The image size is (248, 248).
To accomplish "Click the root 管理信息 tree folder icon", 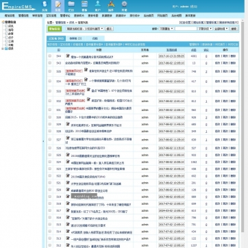I will coord(3,22).
